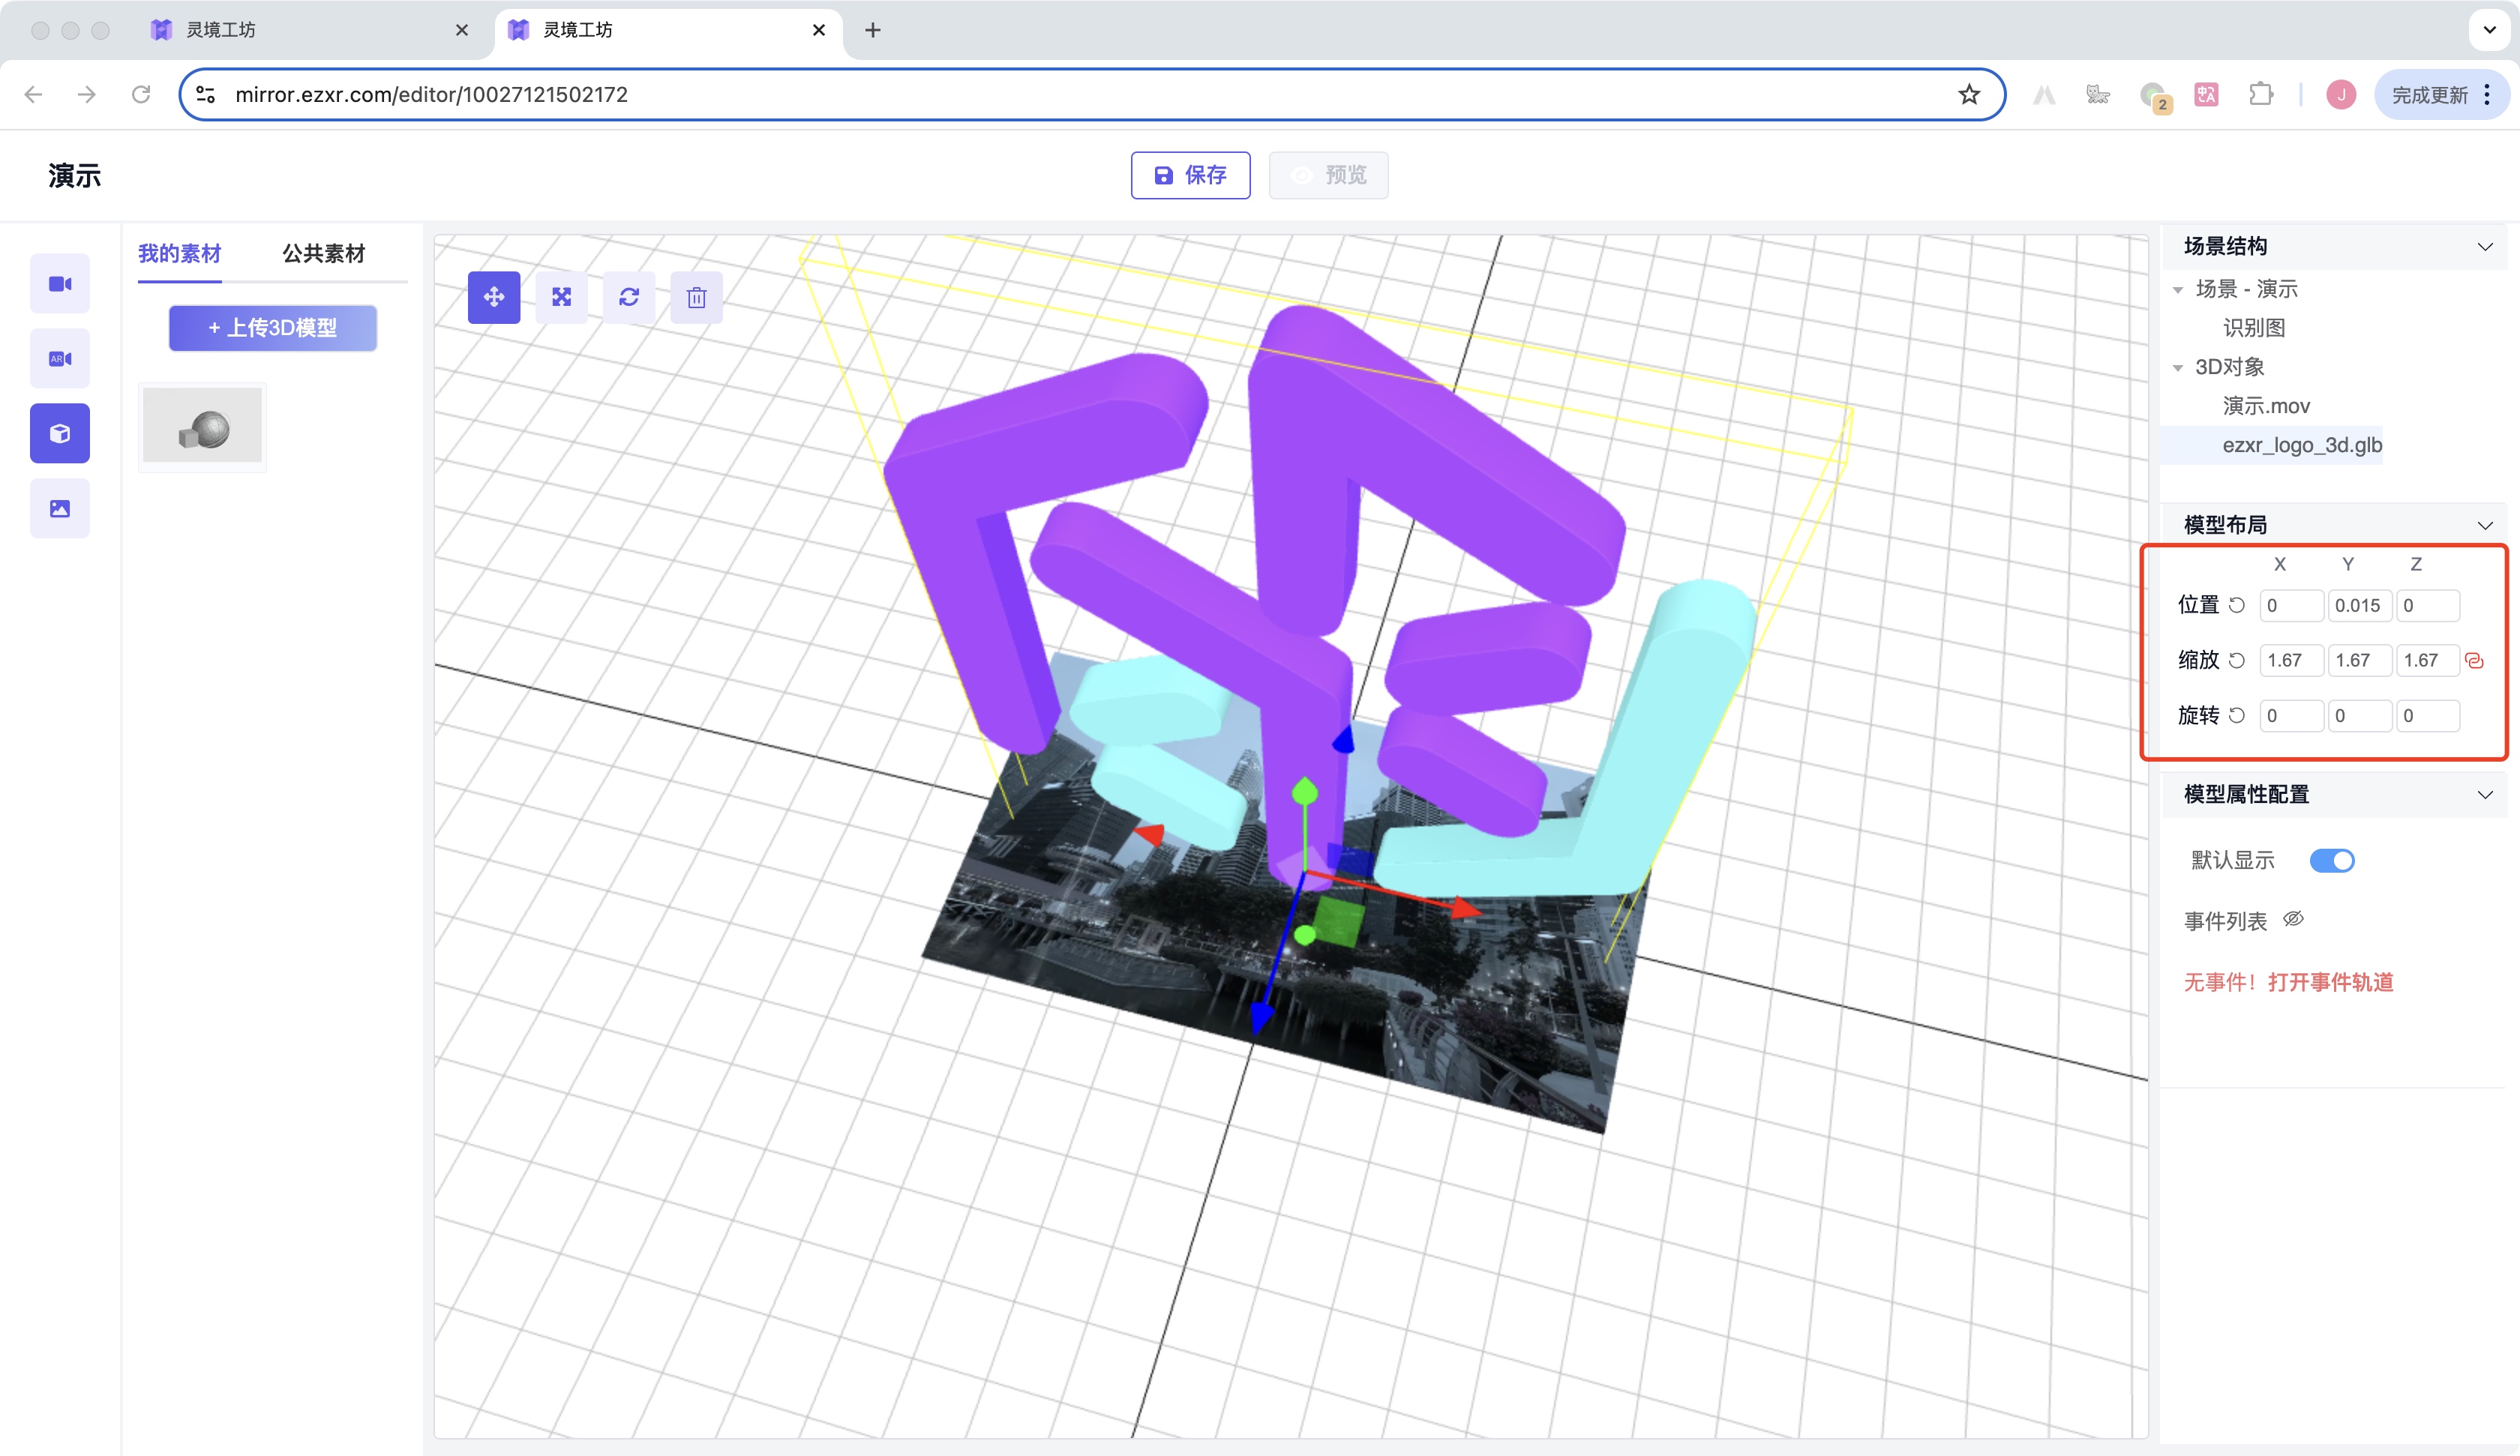Click the 上传3D模型 upload button
This screenshot has width=2520, height=1456.
273,328
